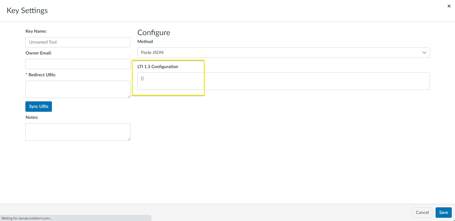The width and height of the screenshot is (455, 221).
Task: Click the Configure heading text
Action: pos(154,32)
